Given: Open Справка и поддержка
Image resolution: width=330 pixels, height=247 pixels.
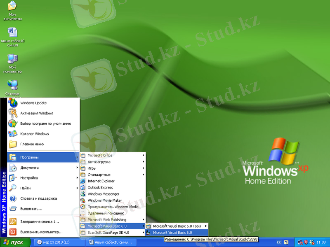Looking at the screenshot, I should point(38,198).
